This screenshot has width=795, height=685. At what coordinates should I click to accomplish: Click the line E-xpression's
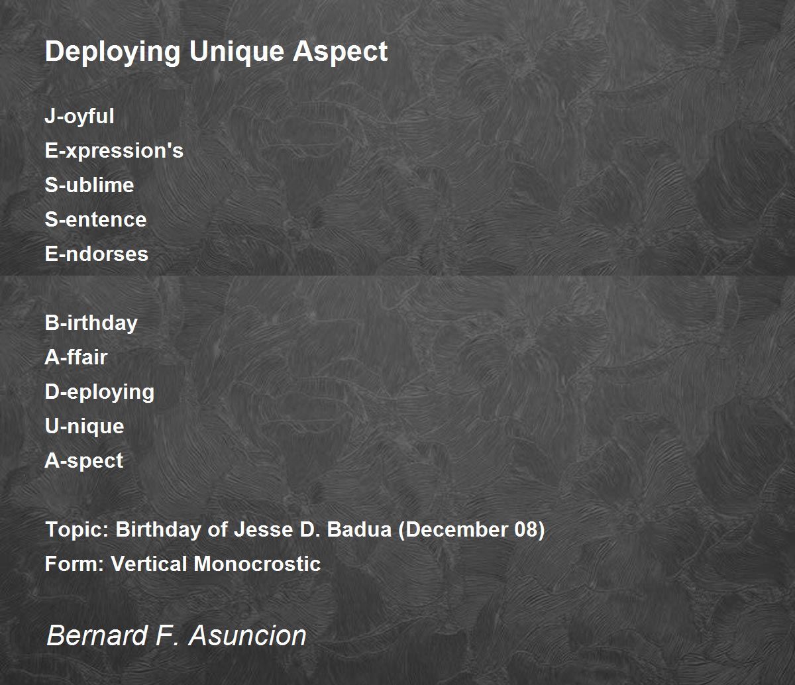tap(114, 151)
